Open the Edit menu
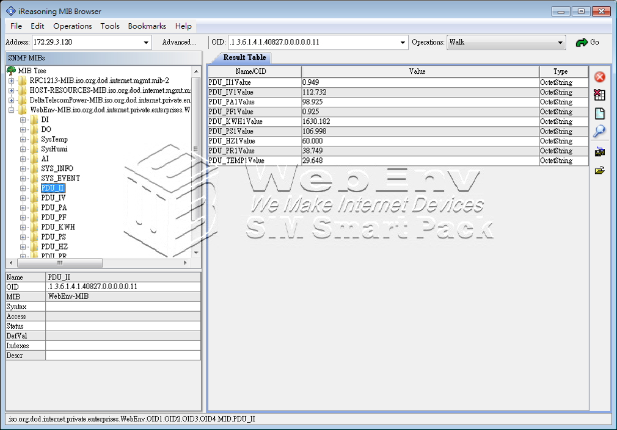The height and width of the screenshot is (430, 617). click(x=37, y=26)
